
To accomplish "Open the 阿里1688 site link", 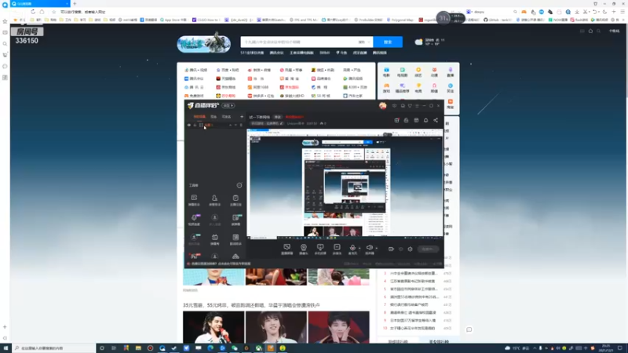I will click(x=258, y=87).
